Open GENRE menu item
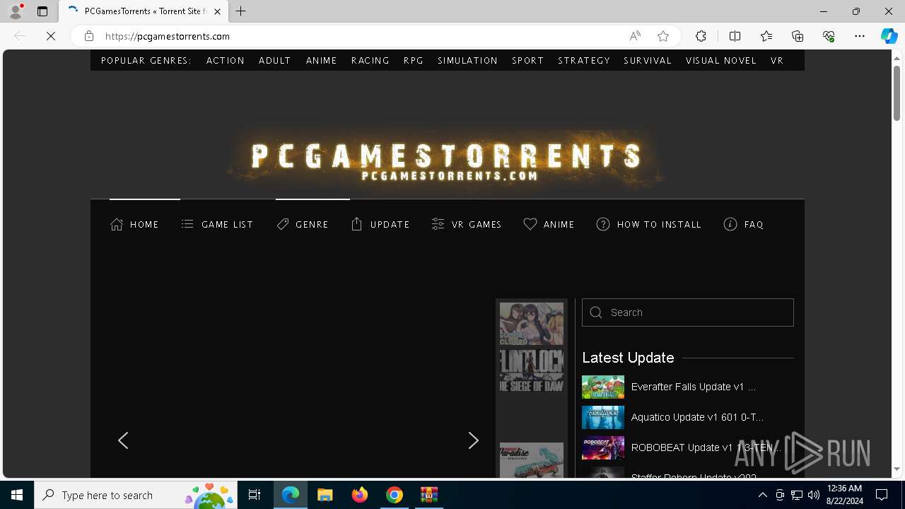Screen dimensions: 905x509 pyautogui.click(x=303, y=224)
